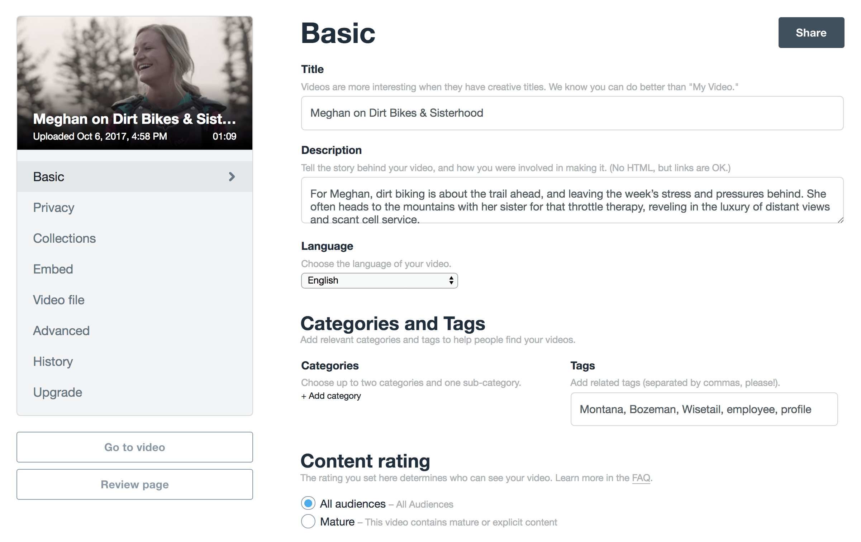861x542 pixels.
Task: Click the Review page button
Action: 135,484
